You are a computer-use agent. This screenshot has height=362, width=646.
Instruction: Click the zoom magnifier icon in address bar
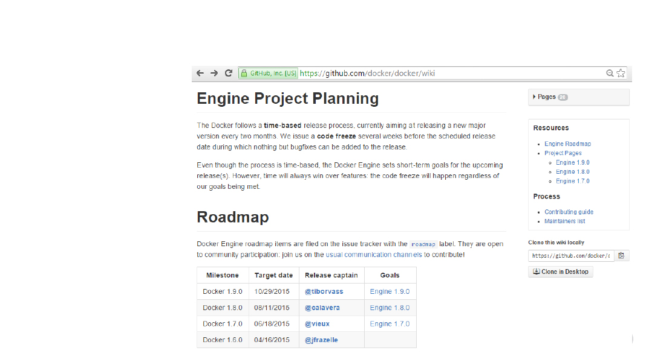pyautogui.click(x=610, y=73)
